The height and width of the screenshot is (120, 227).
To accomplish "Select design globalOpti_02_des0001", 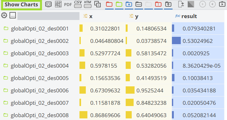I will pyautogui.click(x=40, y=29).
